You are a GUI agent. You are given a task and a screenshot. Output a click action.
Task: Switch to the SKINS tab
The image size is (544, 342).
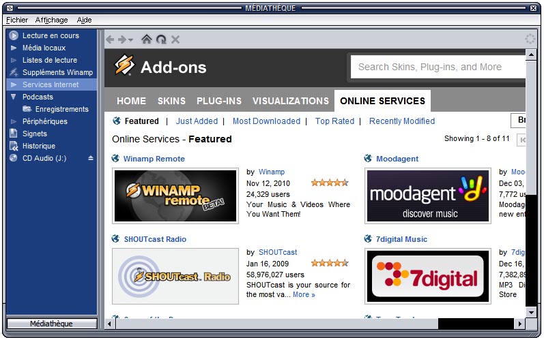coord(171,101)
